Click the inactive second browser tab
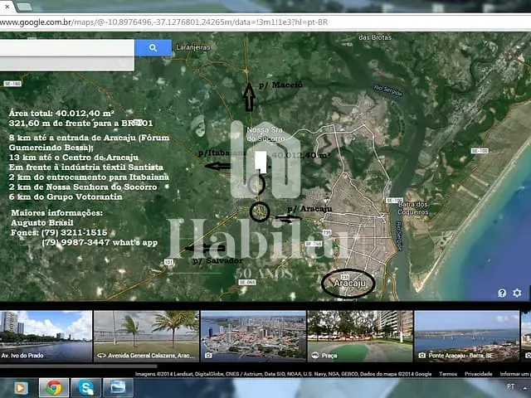531x398 pixels. click(x=24, y=7)
